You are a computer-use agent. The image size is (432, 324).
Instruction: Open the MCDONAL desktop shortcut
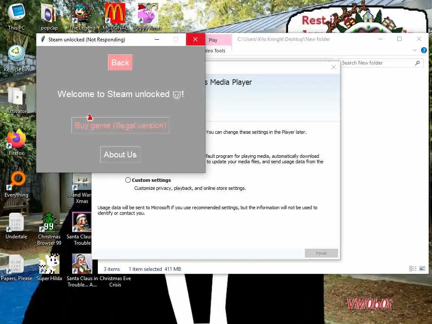(x=115, y=16)
